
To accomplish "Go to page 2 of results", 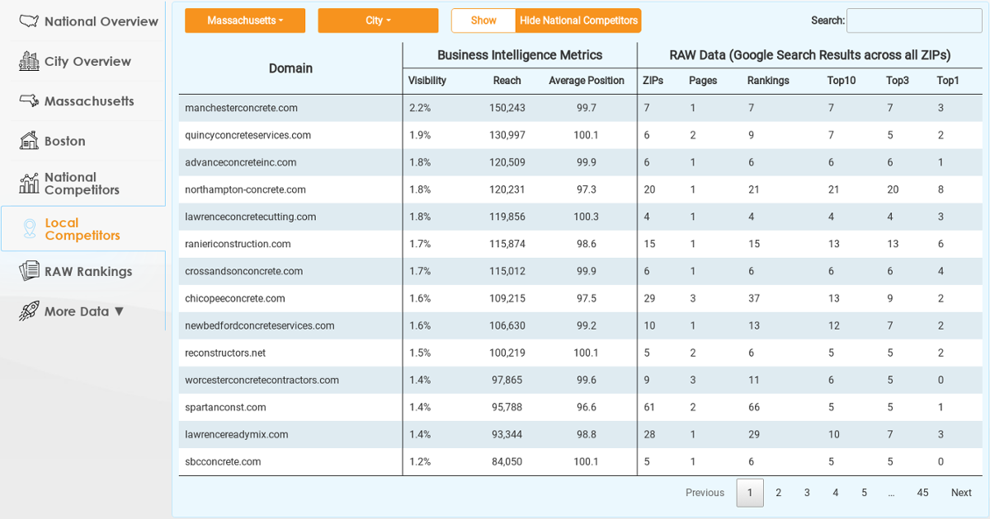I will point(778,493).
